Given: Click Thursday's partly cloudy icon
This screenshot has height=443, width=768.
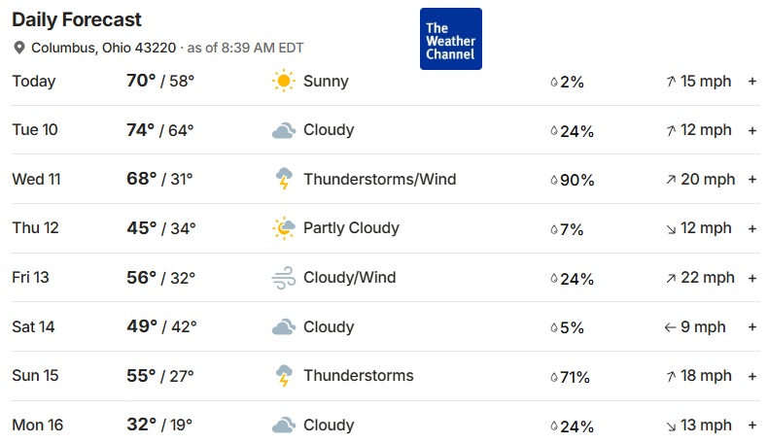Looking at the screenshot, I should click(x=283, y=228).
